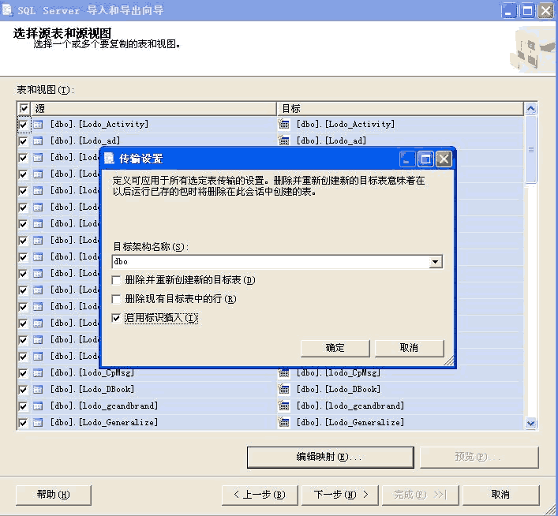Click destination table icon for Lodo_Activity

284,125
